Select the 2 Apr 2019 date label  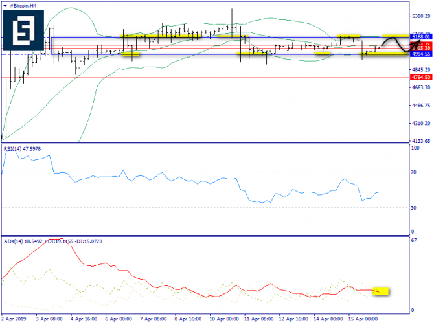[14, 319]
